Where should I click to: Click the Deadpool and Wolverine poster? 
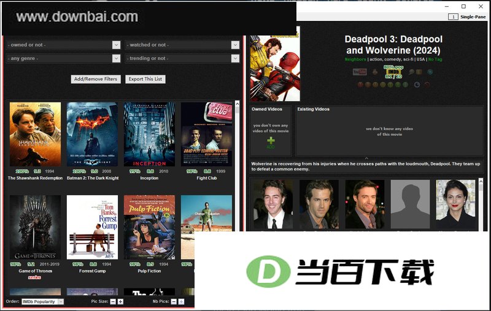point(275,64)
